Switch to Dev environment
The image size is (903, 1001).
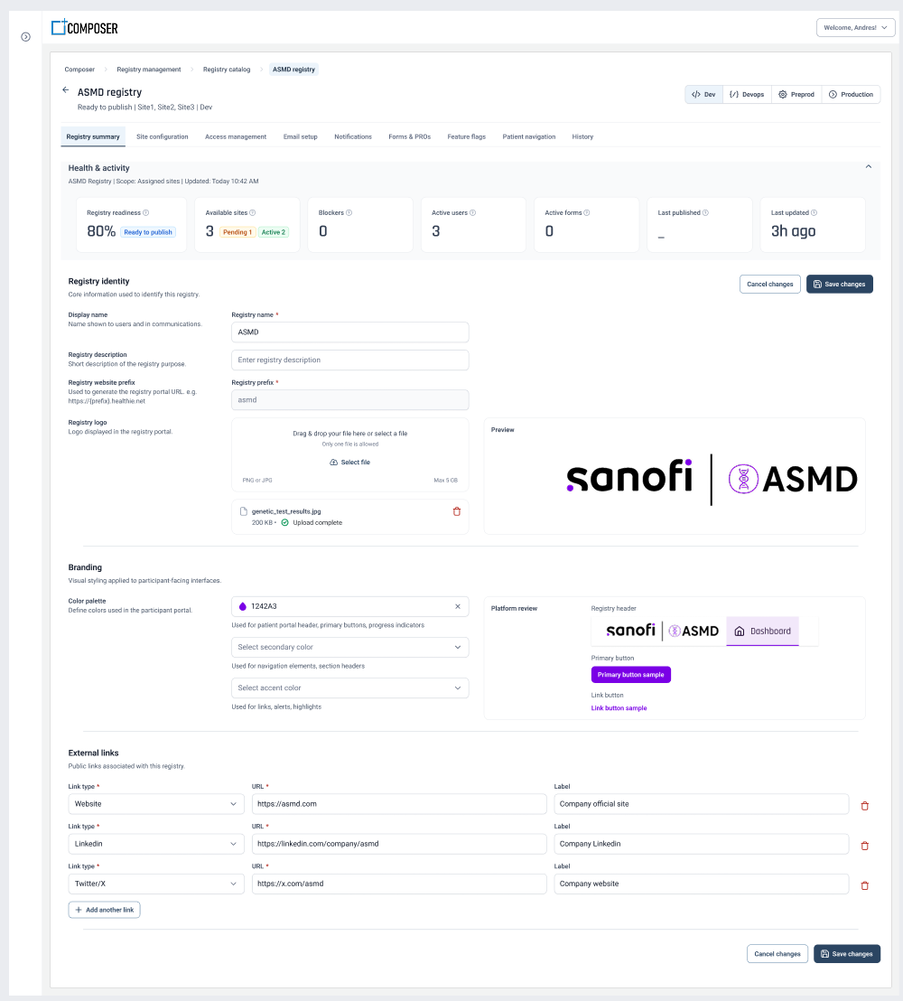click(x=704, y=95)
